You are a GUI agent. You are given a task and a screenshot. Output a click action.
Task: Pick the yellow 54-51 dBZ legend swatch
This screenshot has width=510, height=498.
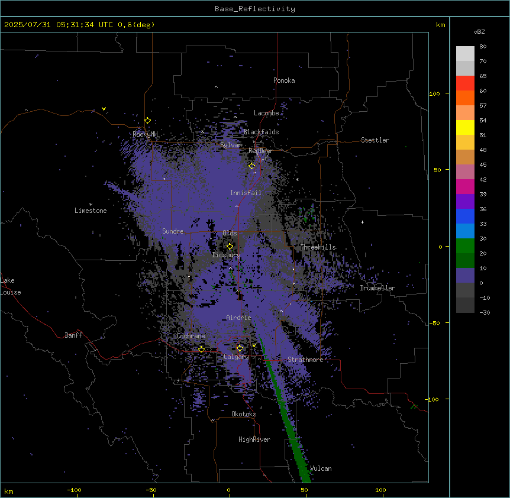465,127
